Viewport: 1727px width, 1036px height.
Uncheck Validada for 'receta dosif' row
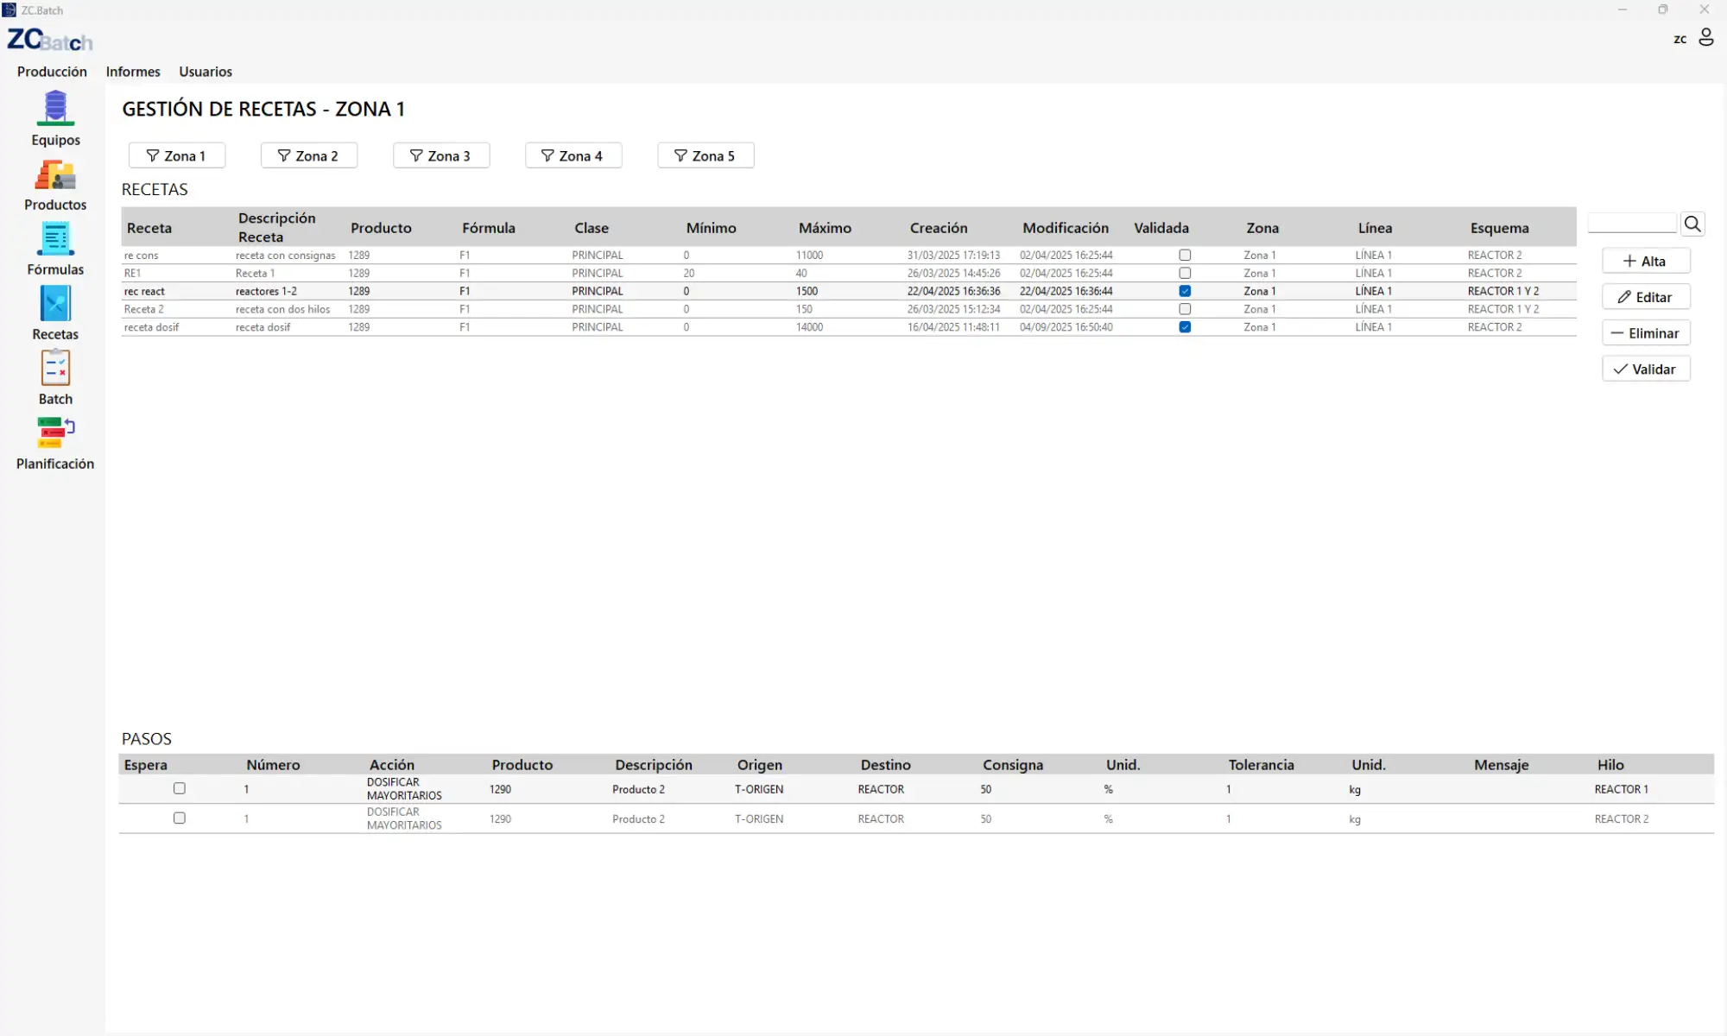point(1185,327)
